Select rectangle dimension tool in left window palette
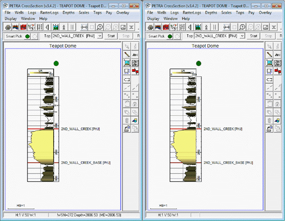 127,71
